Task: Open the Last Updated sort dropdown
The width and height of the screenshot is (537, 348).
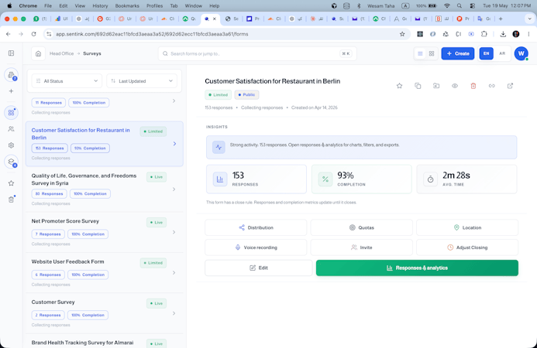Action: pyautogui.click(x=142, y=81)
